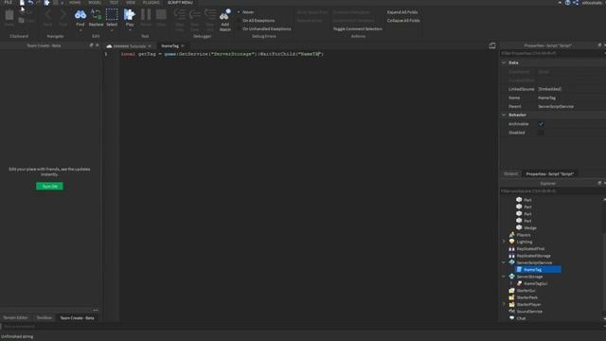Screen dimensions: 606x341
Task: Select ReplicatedStorage in Explorer
Action: click(529, 256)
